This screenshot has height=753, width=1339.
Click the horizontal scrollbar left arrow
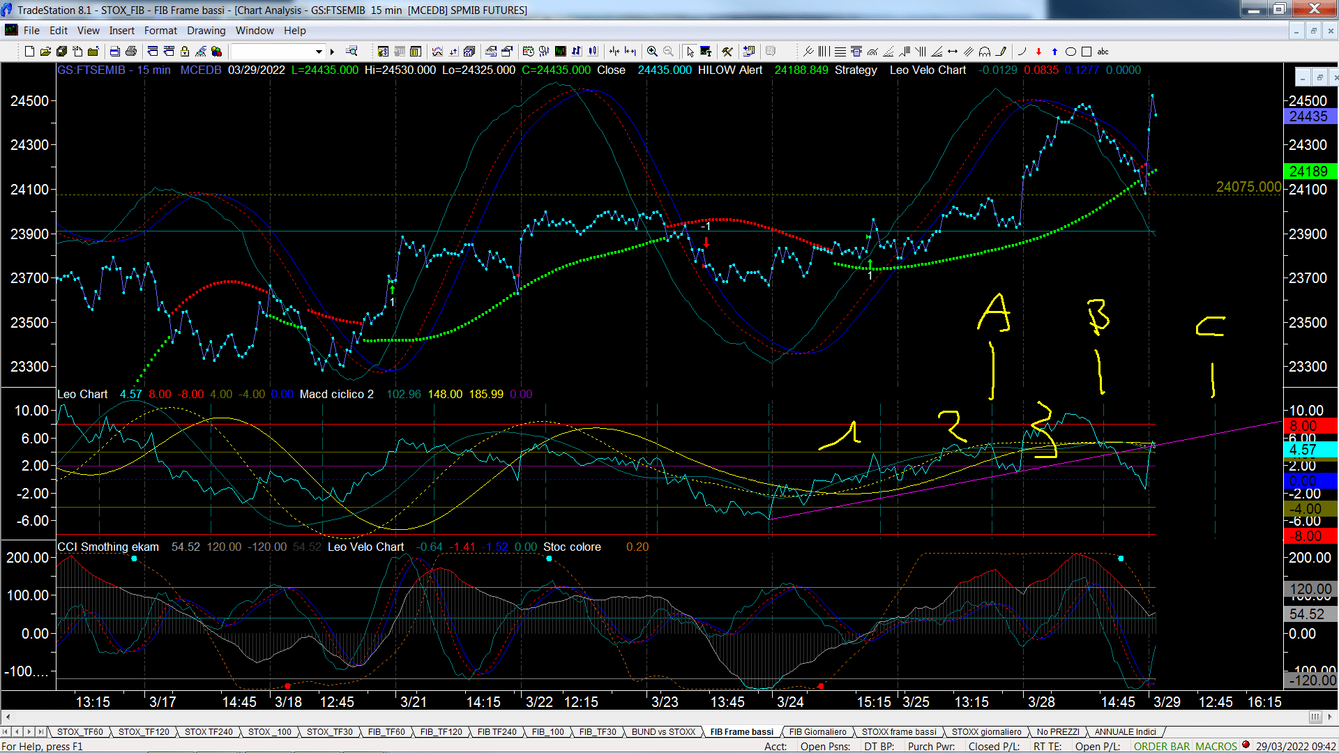pyautogui.click(x=8, y=717)
